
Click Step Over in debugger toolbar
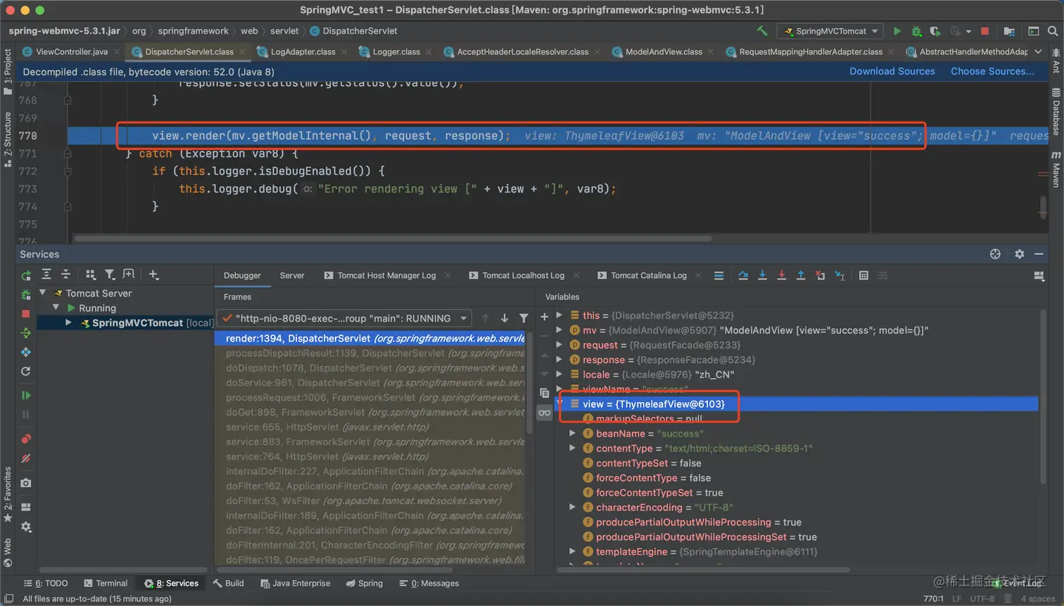coord(743,276)
